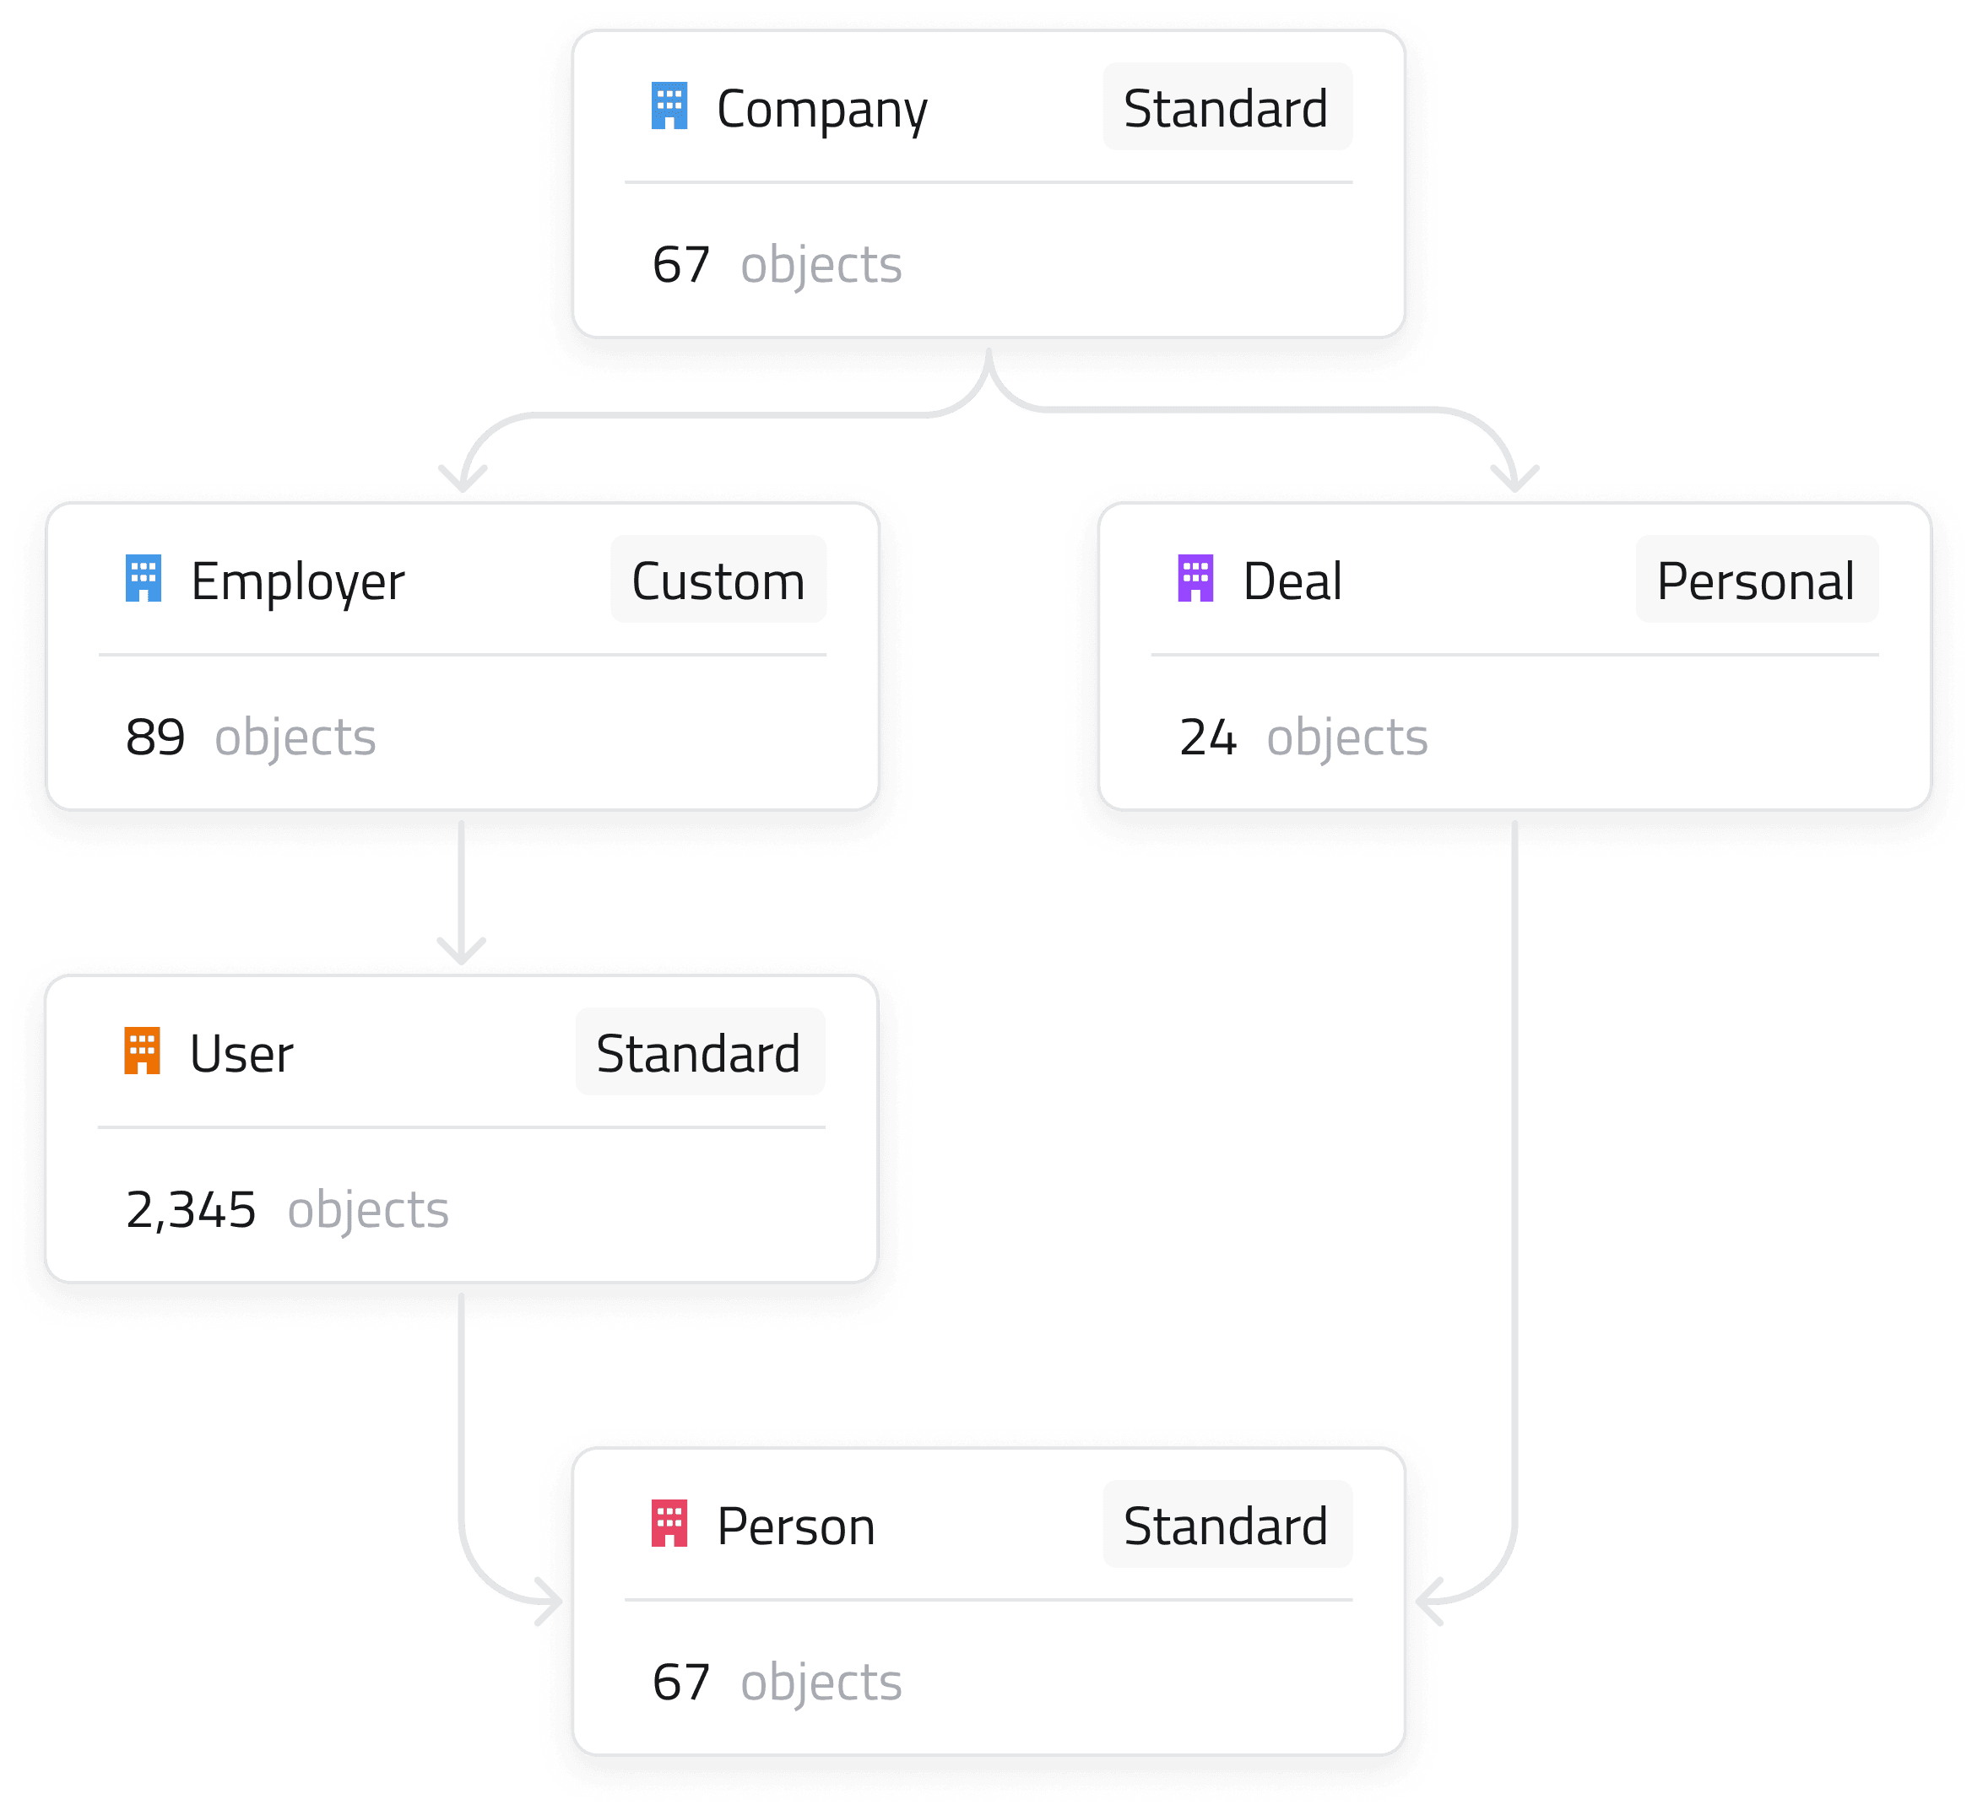Image resolution: width=1972 pixels, height=1810 pixels.
Task: Click the arrowhead pointing into the Deal card
Action: pos(1514,477)
